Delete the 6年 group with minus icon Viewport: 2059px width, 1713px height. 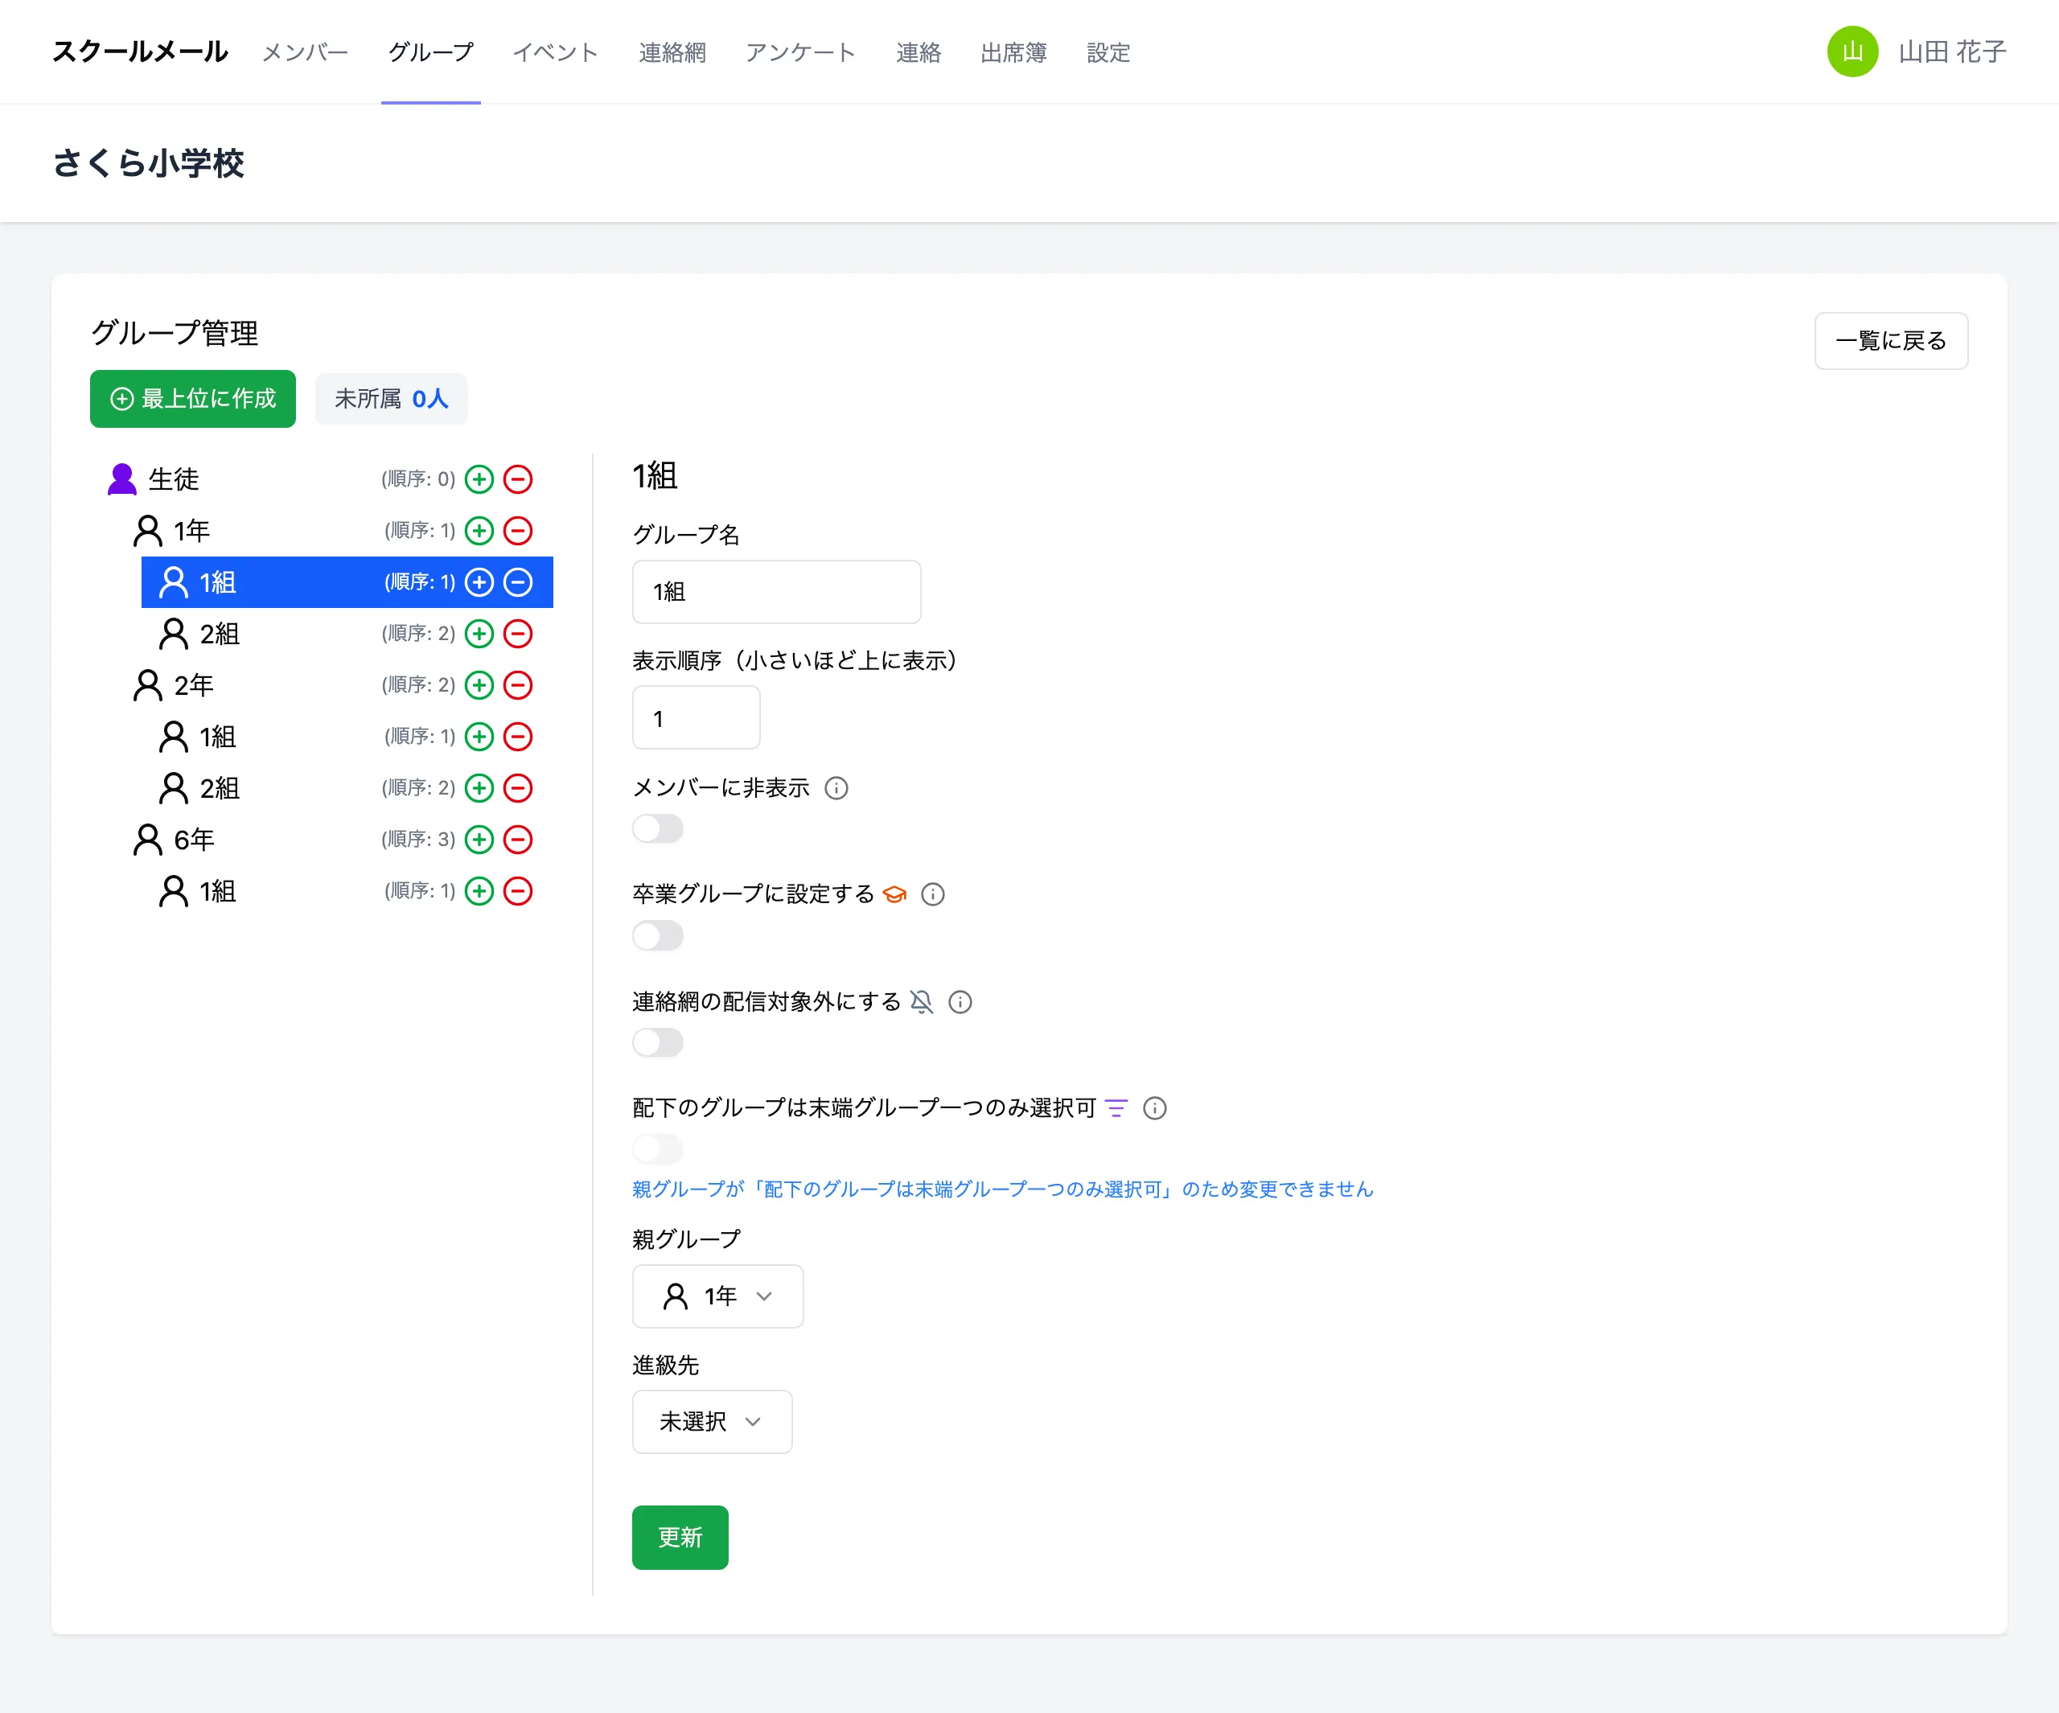tap(518, 840)
